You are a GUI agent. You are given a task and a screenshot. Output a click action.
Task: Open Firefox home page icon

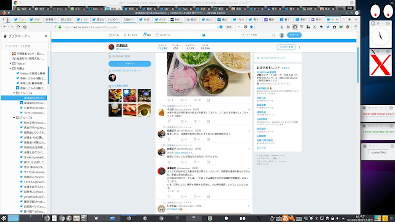25,27
